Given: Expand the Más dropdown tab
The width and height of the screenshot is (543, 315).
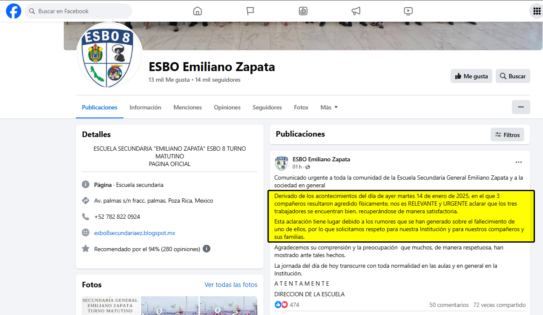Looking at the screenshot, I should [x=329, y=107].
